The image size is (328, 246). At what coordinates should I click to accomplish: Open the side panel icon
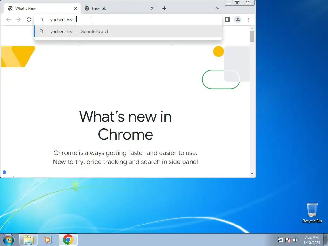coord(227,20)
